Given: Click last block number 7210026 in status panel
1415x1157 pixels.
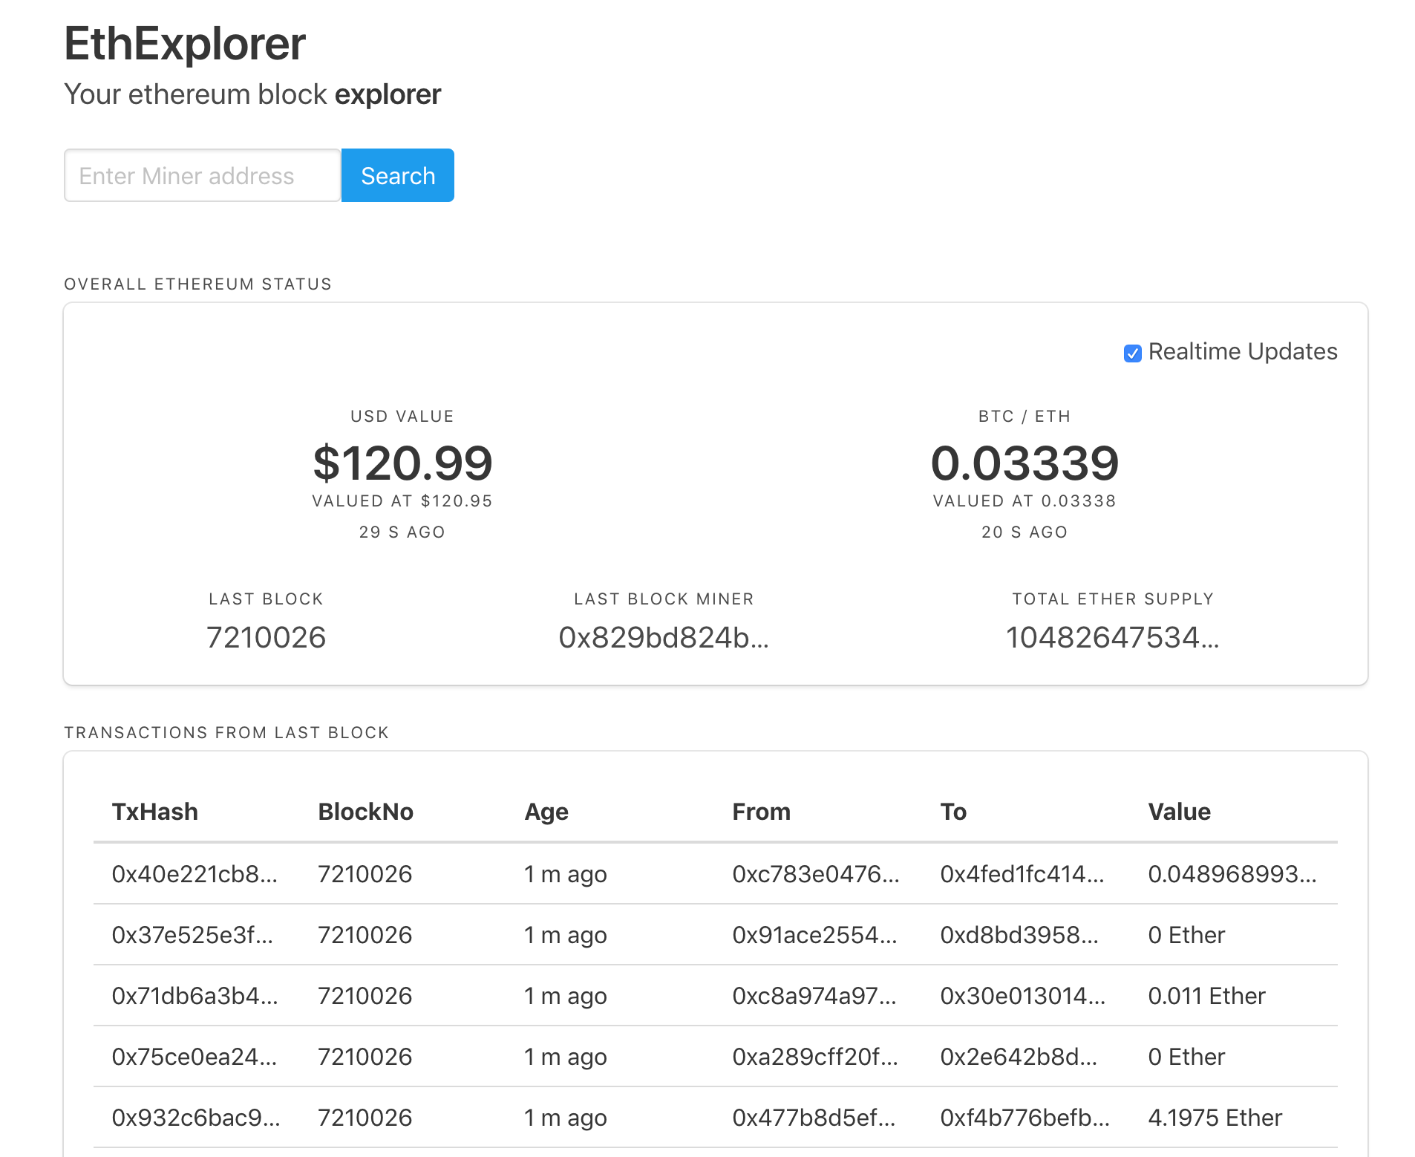Looking at the screenshot, I should click(x=266, y=637).
